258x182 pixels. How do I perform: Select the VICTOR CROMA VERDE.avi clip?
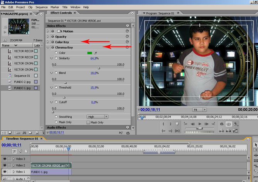coord(51,165)
